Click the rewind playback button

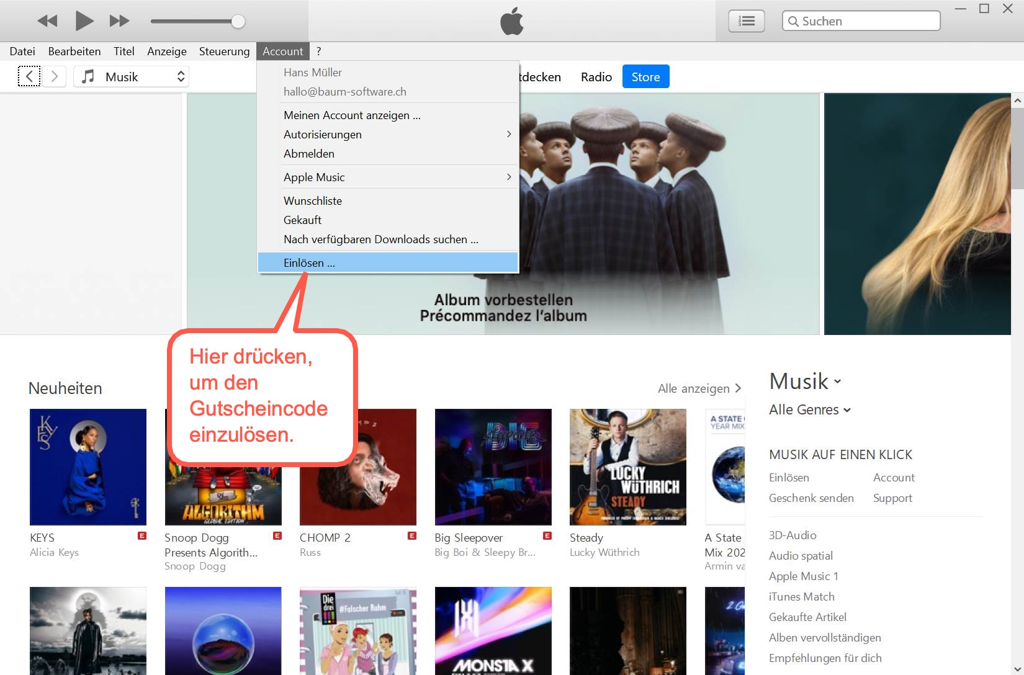[x=47, y=21]
